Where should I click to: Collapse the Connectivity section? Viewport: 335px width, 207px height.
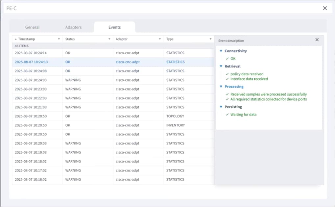[221, 51]
